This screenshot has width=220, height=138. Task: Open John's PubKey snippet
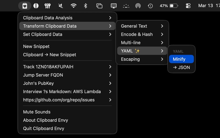point(67,83)
